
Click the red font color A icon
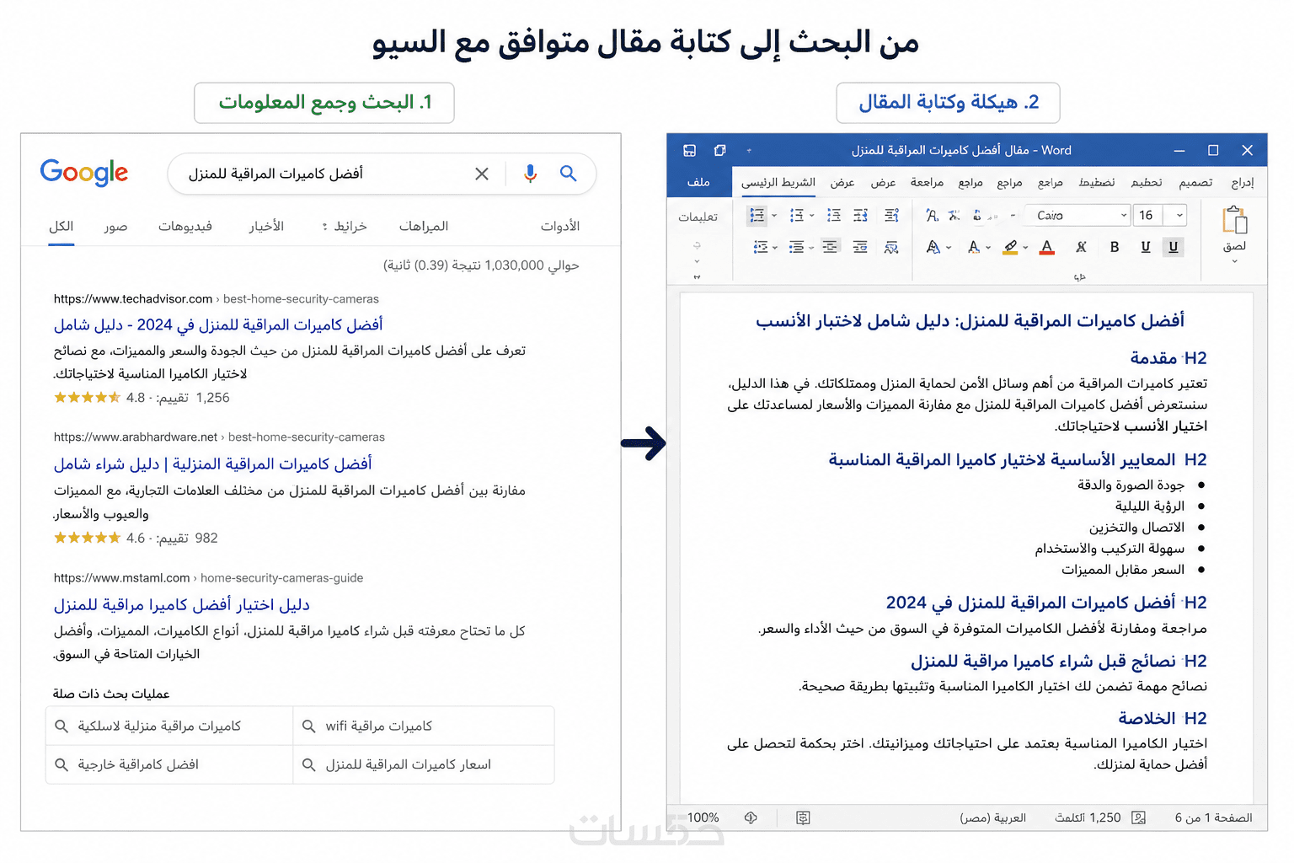(1047, 247)
